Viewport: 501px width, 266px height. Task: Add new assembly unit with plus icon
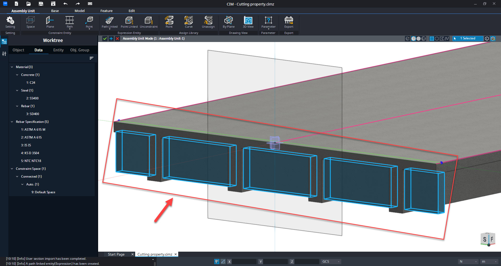pyautogui.click(x=111, y=39)
